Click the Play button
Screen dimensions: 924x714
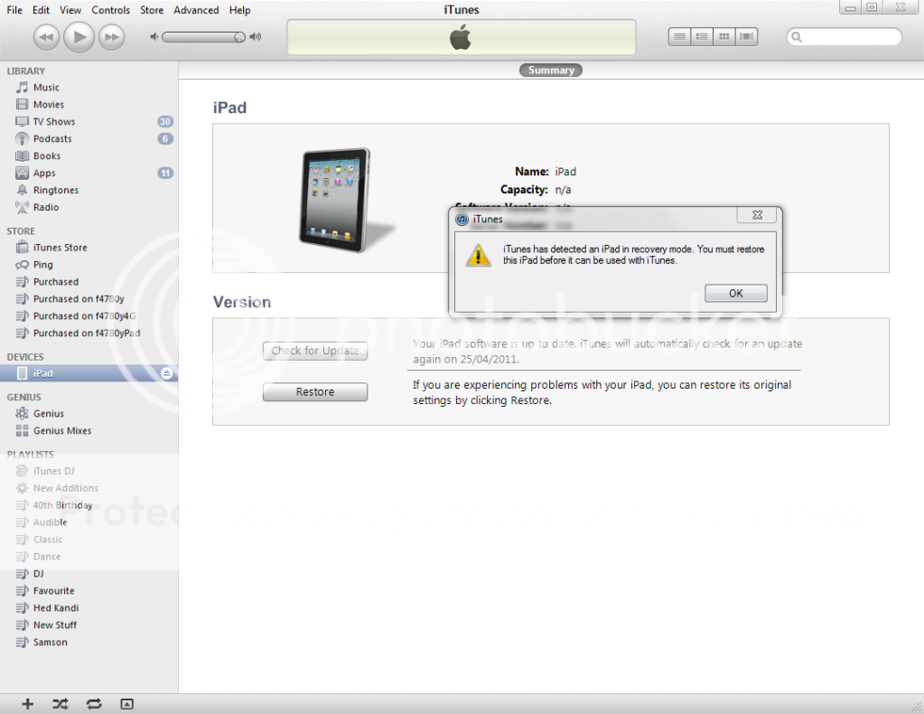[x=79, y=37]
